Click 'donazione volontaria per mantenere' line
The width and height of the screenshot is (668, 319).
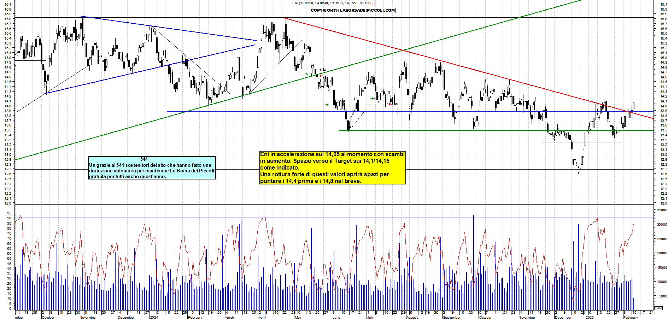point(152,171)
